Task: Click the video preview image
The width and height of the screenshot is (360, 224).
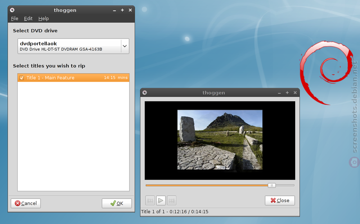Action: point(220,140)
